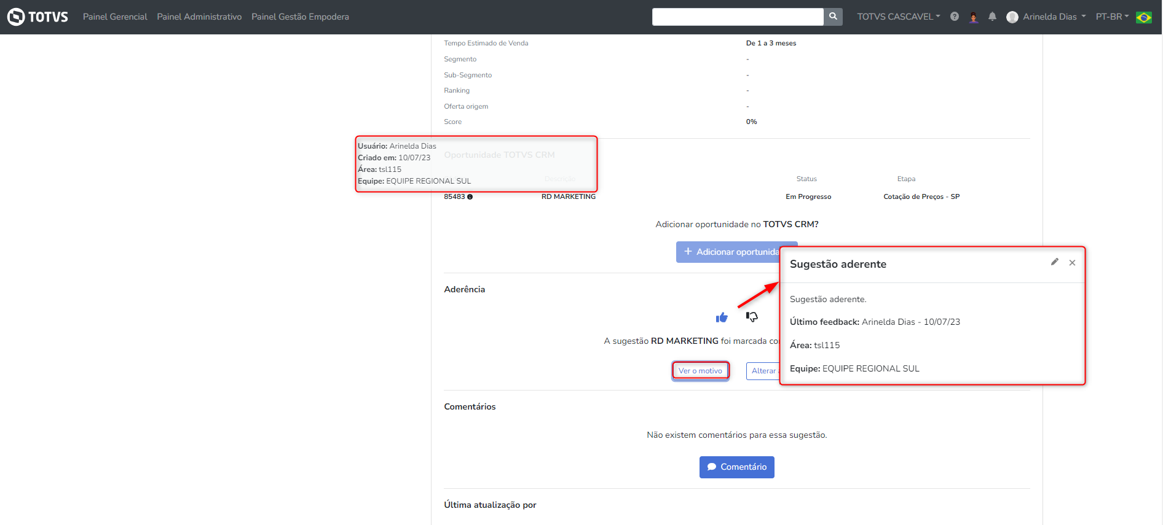The width and height of the screenshot is (1163, 525).
Task: Click the search magnifier button
Action: [x=833, y=17]
